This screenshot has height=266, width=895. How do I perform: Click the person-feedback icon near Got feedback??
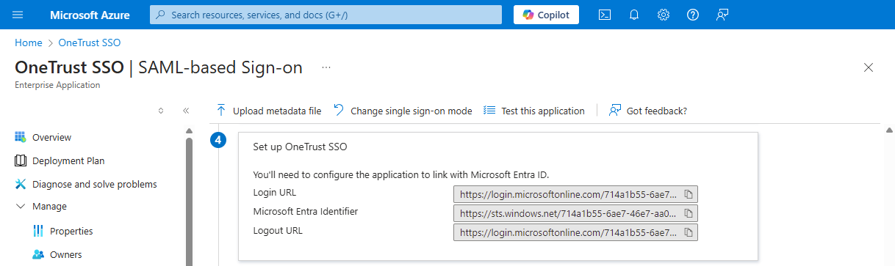pos(615,111)
